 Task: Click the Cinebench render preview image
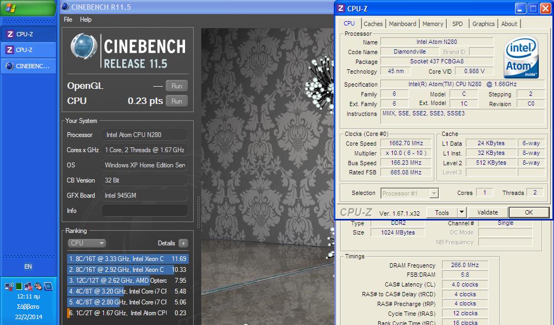267,176
